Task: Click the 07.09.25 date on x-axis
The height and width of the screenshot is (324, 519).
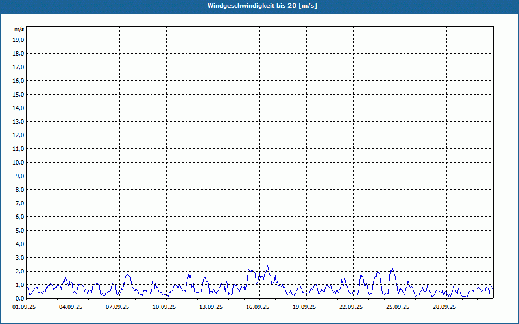Action: click(117, 307)
